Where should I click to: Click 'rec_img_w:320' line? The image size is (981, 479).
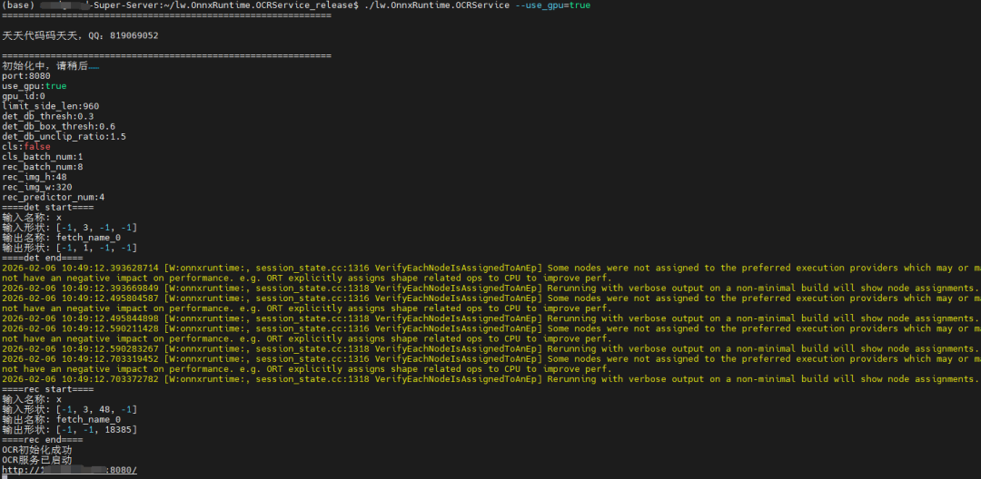coord(37,187)
